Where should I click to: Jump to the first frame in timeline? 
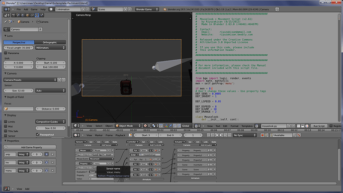[208, 135]
